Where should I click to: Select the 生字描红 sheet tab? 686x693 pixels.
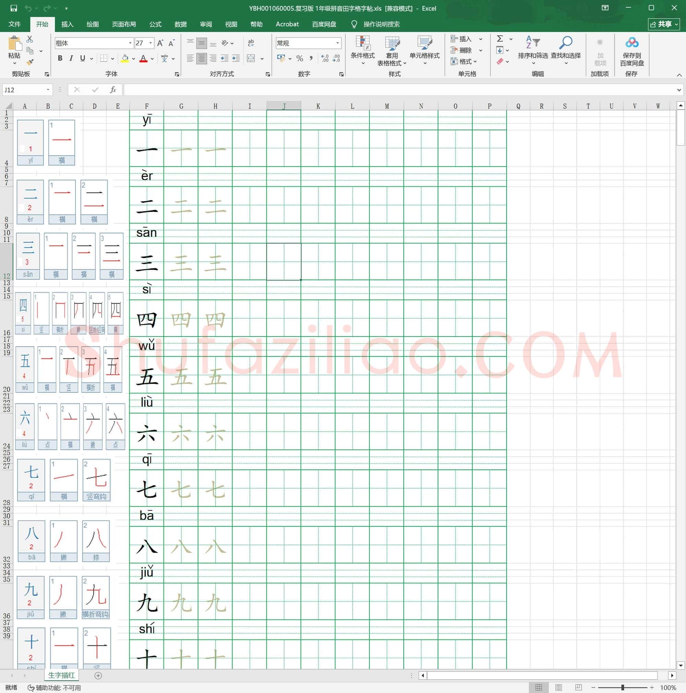(61, 675)
